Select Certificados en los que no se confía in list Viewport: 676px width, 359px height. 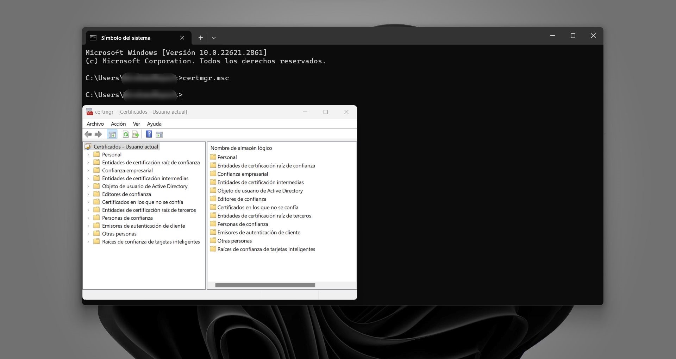click(x=258, y=207)
